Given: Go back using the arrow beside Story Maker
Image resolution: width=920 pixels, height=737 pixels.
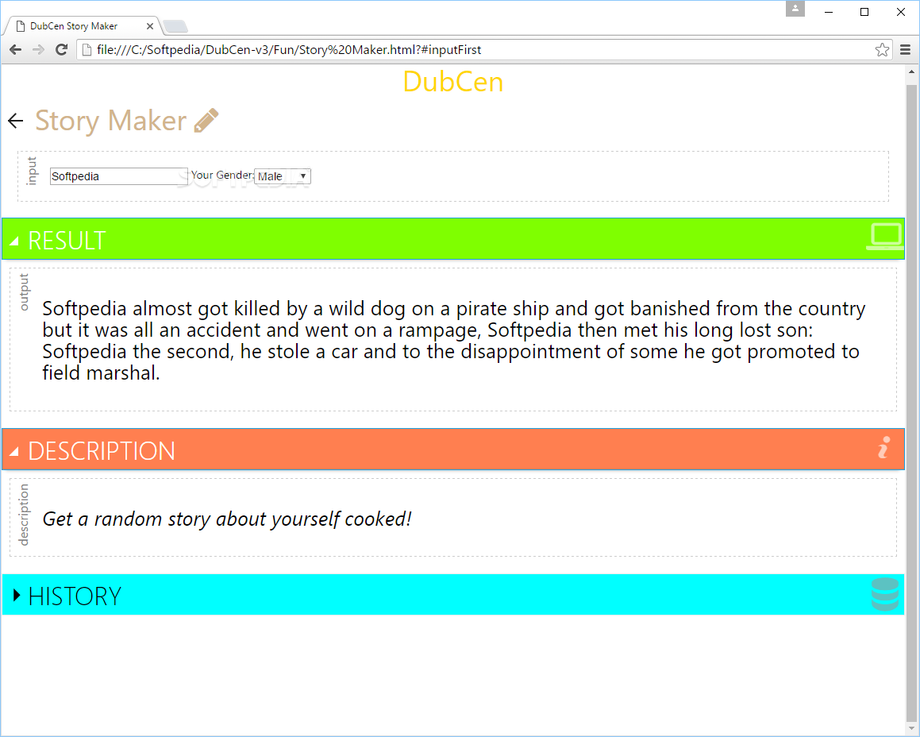Looking at the screenshot, I should coord(16,121).
